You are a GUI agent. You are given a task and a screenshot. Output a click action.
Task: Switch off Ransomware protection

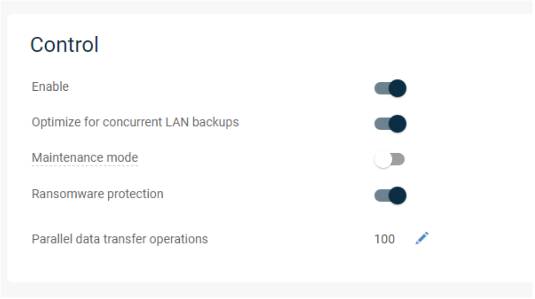click(x=390, y=196)
